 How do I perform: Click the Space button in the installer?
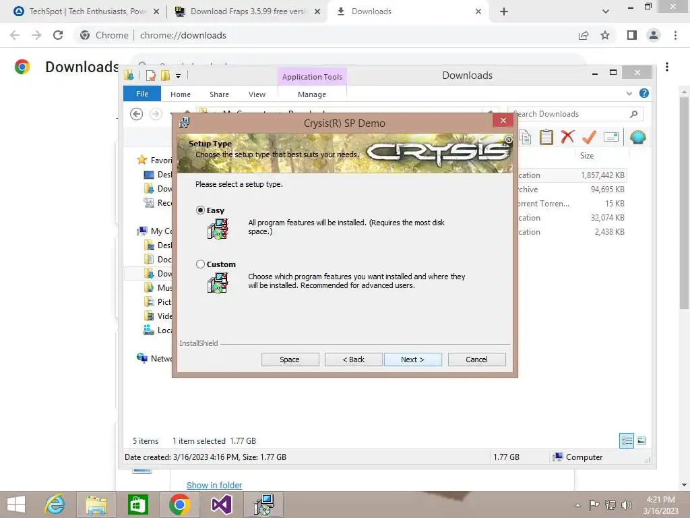pos(290,359)
